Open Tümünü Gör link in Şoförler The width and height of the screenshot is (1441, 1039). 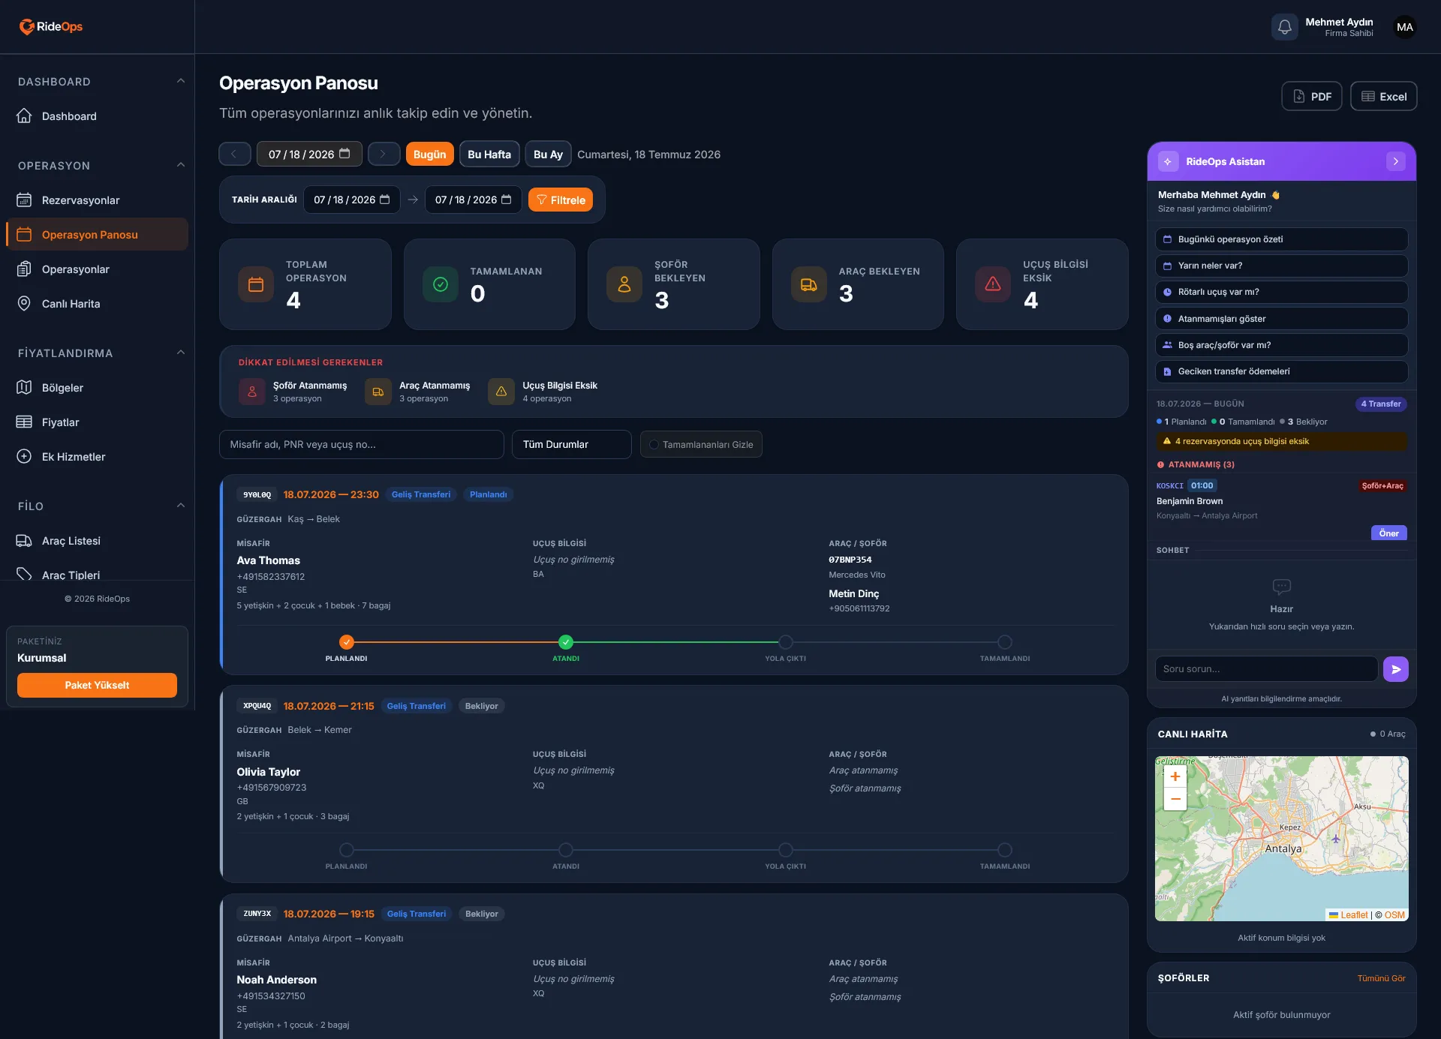[x=1381, y=978]
